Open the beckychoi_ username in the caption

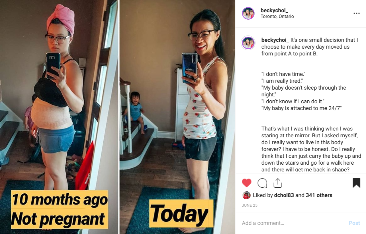pos(275,40)
